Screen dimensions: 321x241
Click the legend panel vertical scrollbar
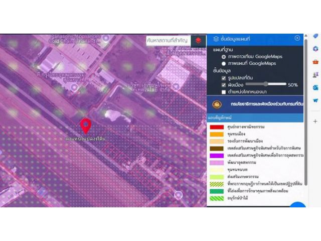306,151
